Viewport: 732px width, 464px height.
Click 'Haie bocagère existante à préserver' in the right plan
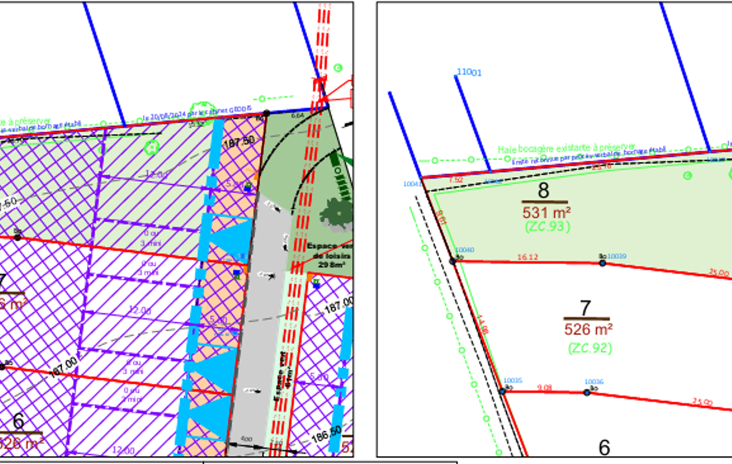click(566, 147)
